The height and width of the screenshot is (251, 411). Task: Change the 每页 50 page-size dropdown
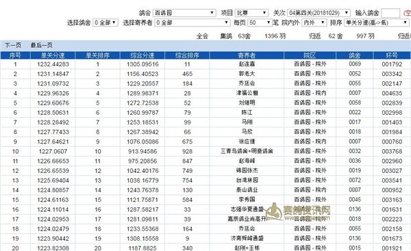click(260, 23)
